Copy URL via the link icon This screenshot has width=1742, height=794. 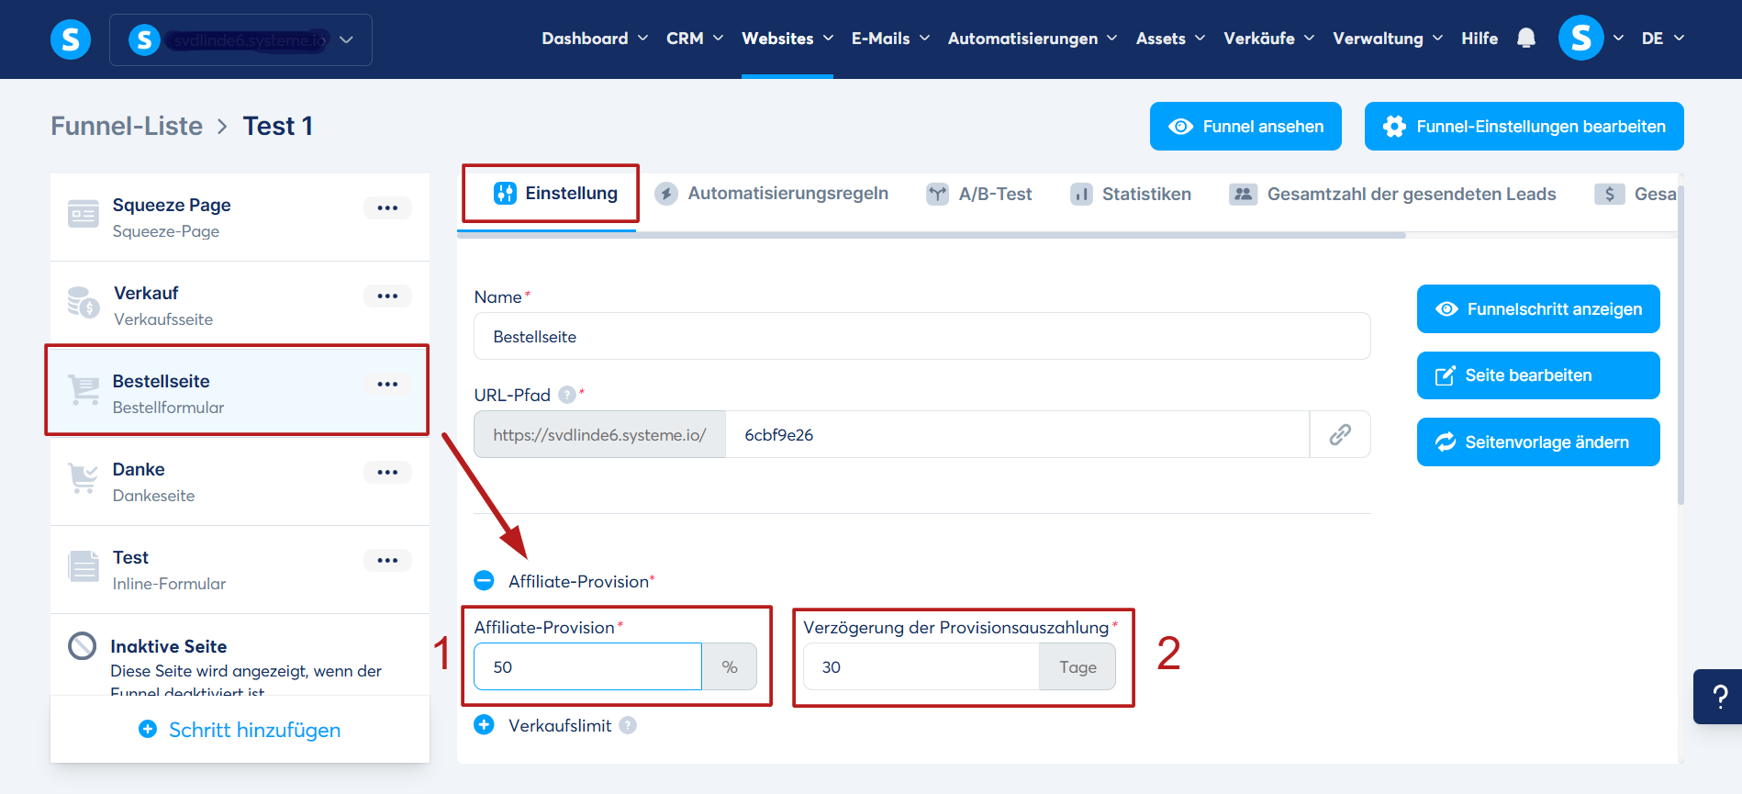[x=1340, y=434]
